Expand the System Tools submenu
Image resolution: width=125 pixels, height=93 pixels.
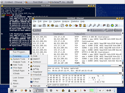(x=20, y=59)
